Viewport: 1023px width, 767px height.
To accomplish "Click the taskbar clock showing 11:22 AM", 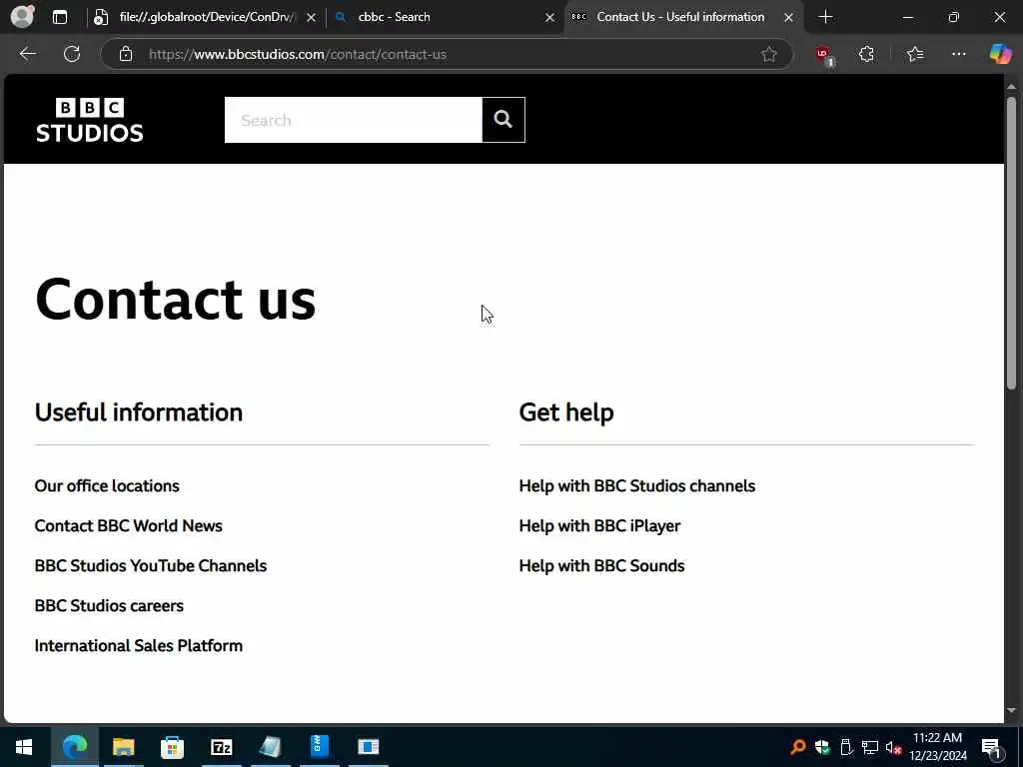I will pyautogui.click(x=937, y=747).
